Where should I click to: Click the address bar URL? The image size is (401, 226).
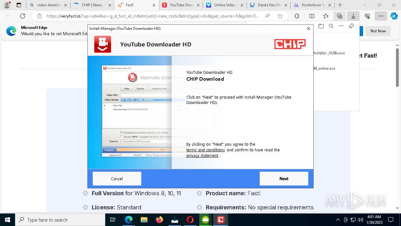tap(153, 16)
